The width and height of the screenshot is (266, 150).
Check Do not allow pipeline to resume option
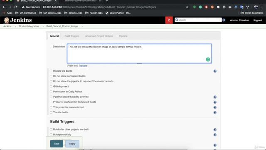click(51, 81)
